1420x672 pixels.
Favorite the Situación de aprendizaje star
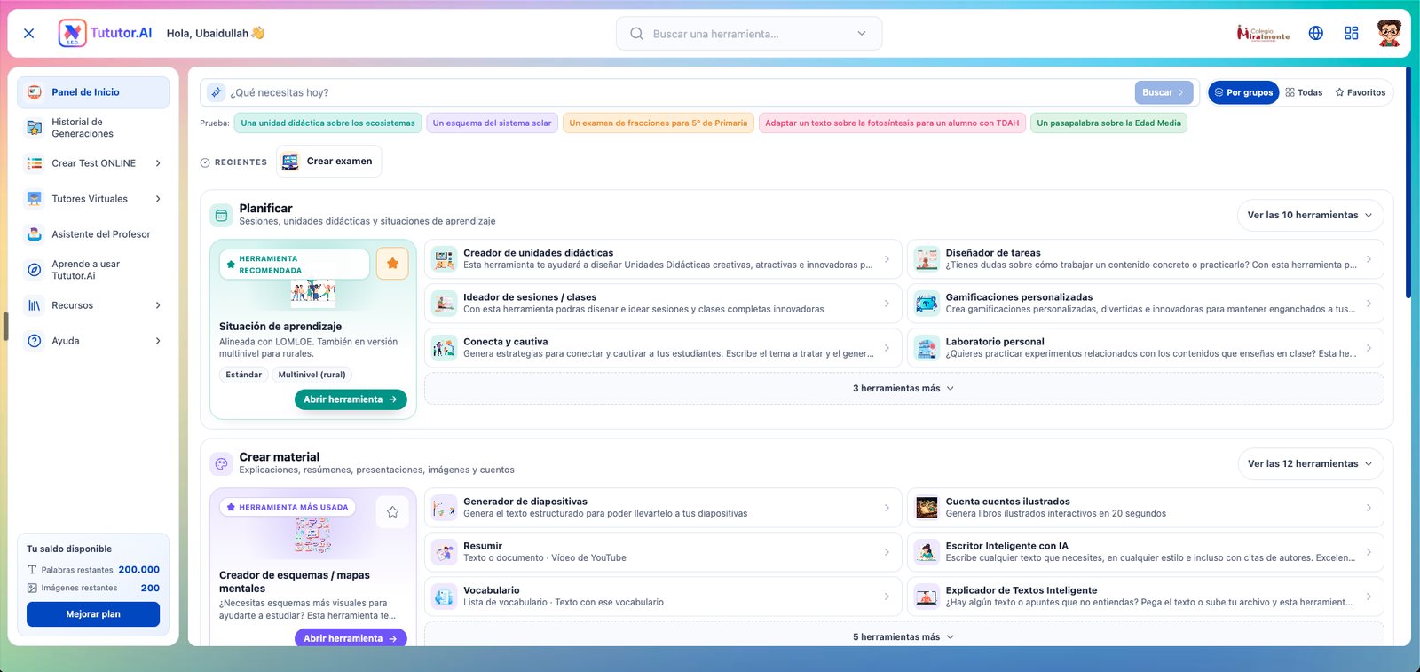392,264
